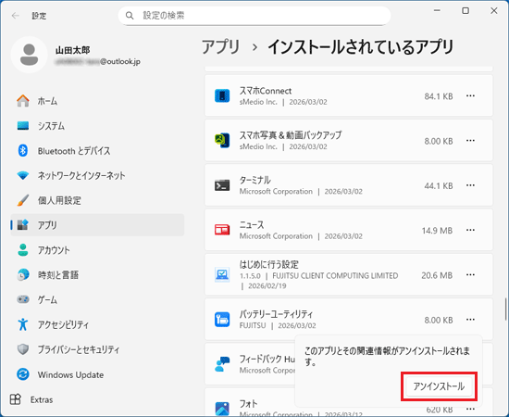This screenshot has height=417, width=509.
Task: Open more options for ニュース
Action: tap(470, 230)
